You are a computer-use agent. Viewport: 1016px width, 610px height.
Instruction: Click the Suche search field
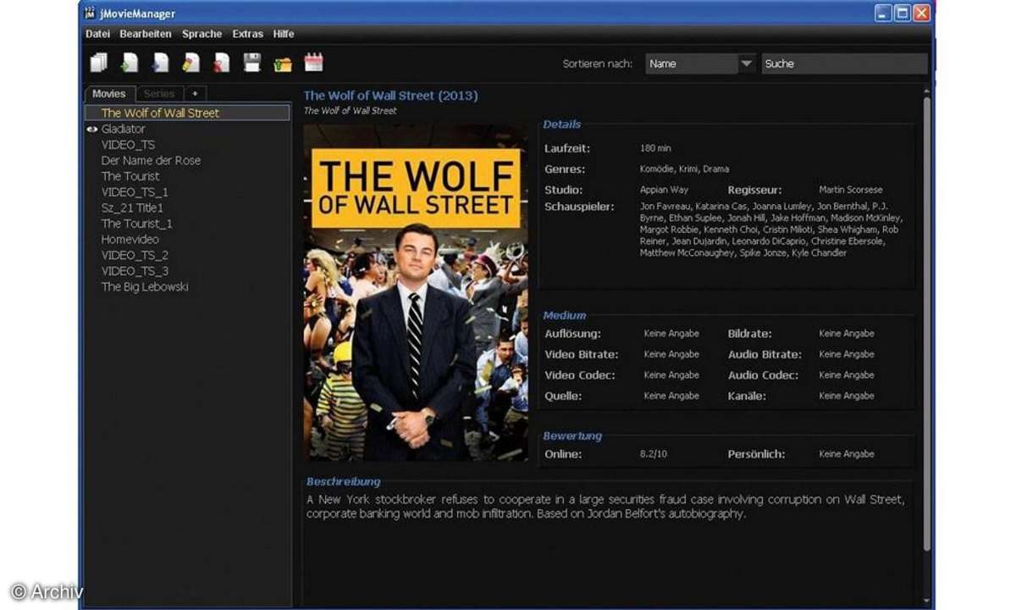(x=843, y=64)
